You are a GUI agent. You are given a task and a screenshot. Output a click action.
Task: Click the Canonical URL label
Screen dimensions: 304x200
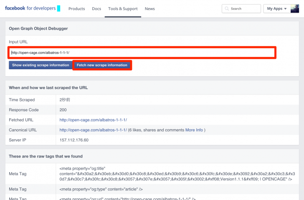(x=23, y=130)
